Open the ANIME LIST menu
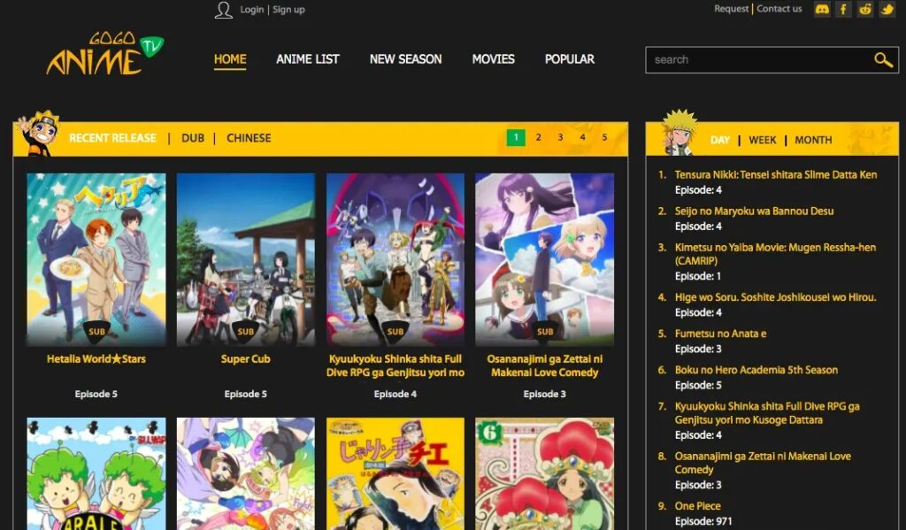Screen dimensions: 906x530 tap(307, 59)
